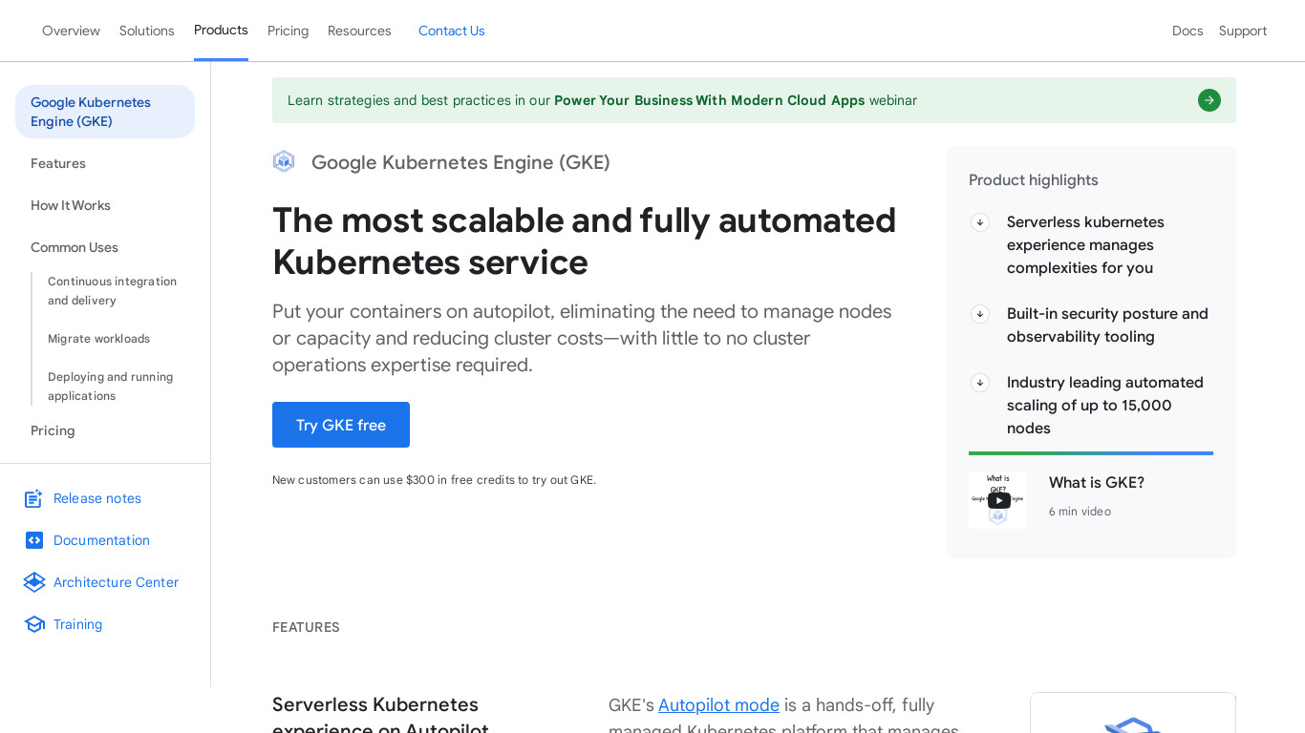
Task: Jump to Pricing in the sidebar
Action: 53,430
